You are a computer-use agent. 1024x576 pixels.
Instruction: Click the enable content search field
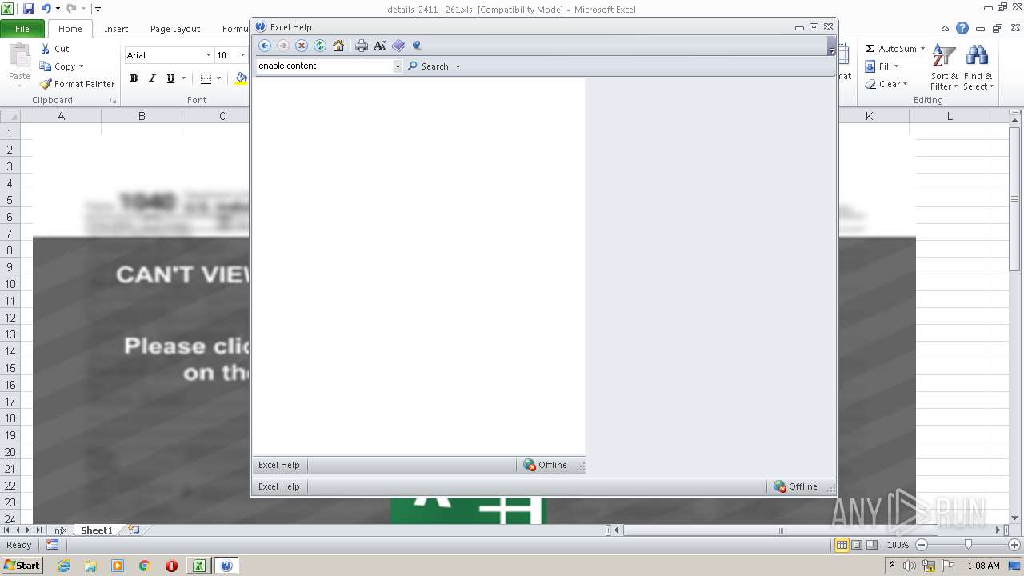click(x=324, y=66)
